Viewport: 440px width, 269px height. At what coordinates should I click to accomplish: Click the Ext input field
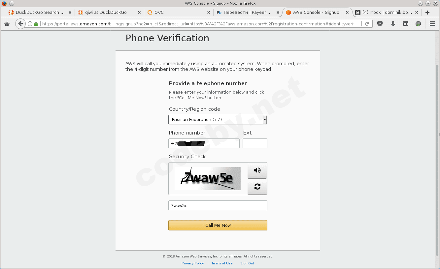click(x=255, y=143)
